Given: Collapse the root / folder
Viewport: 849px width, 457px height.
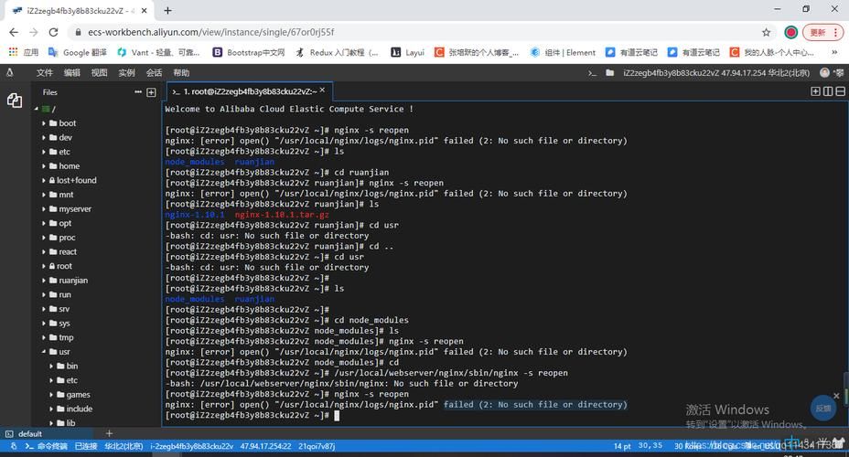Looking at the screenshot, I should coord(37,109).
